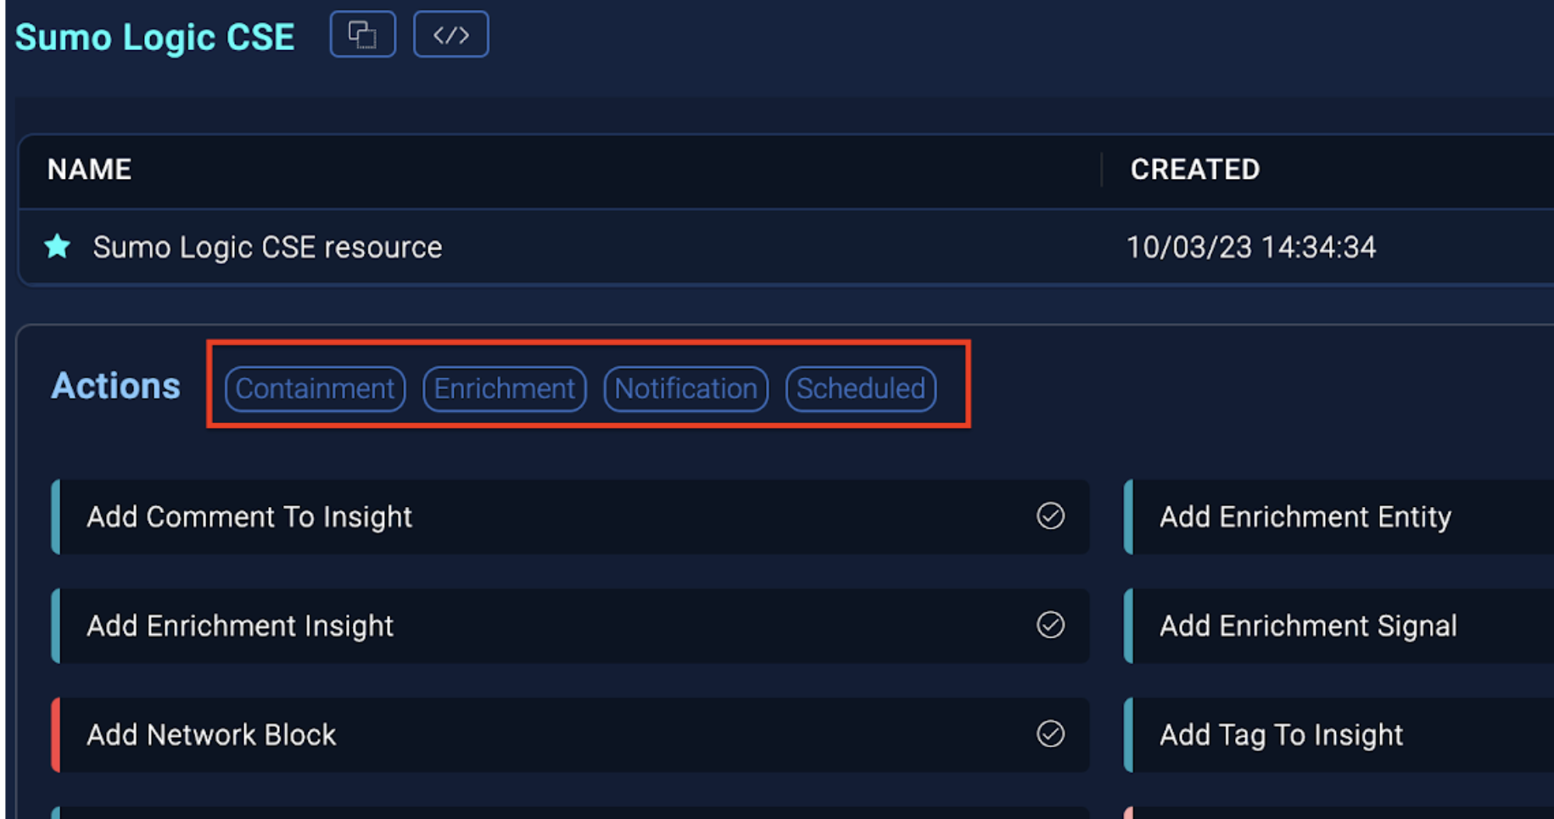Open the Add Tag To Insight action
The image size is (1554, 819).
1281,734
